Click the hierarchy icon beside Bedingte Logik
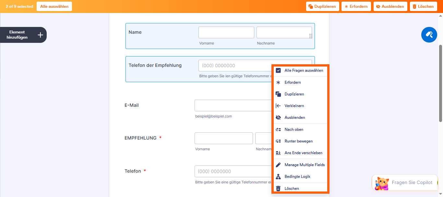 [x=278, y=177]
